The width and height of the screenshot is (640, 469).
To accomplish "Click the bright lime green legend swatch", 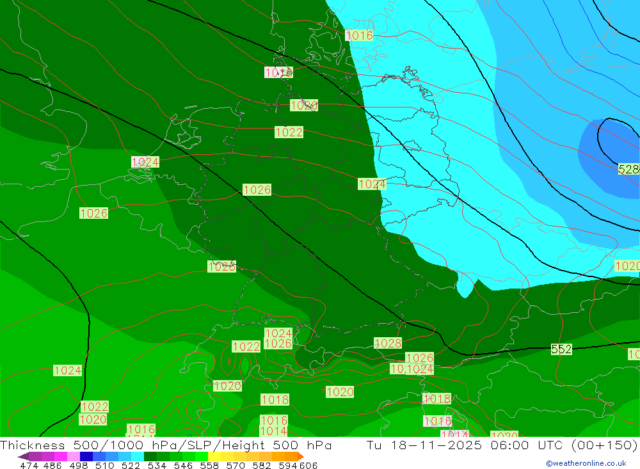I will [202, 456].
